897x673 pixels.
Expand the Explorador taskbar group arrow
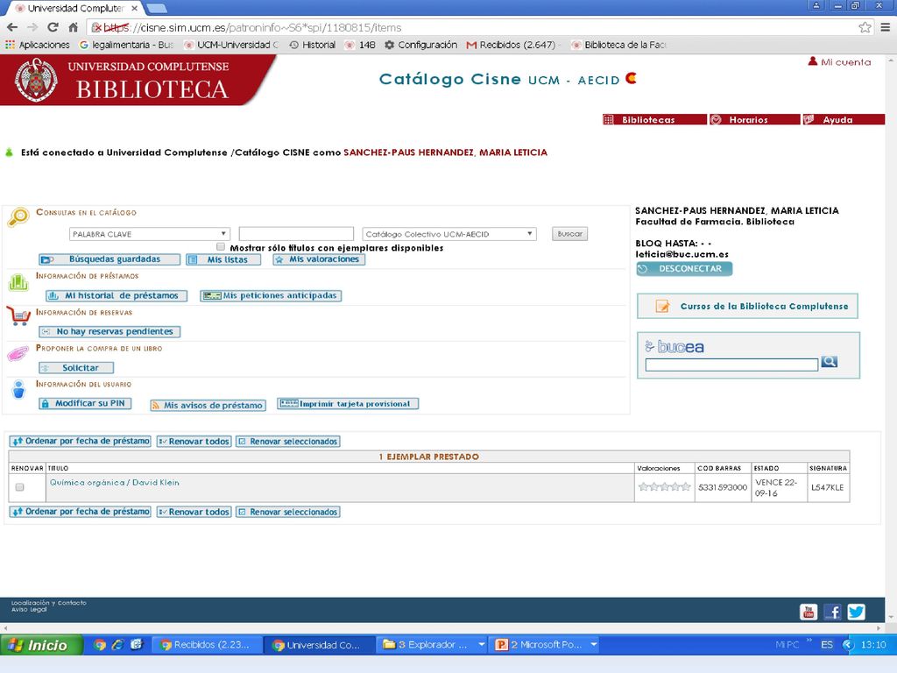click(482, 645)
